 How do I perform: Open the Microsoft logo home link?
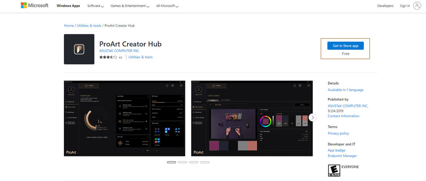(x=35, y=6)
